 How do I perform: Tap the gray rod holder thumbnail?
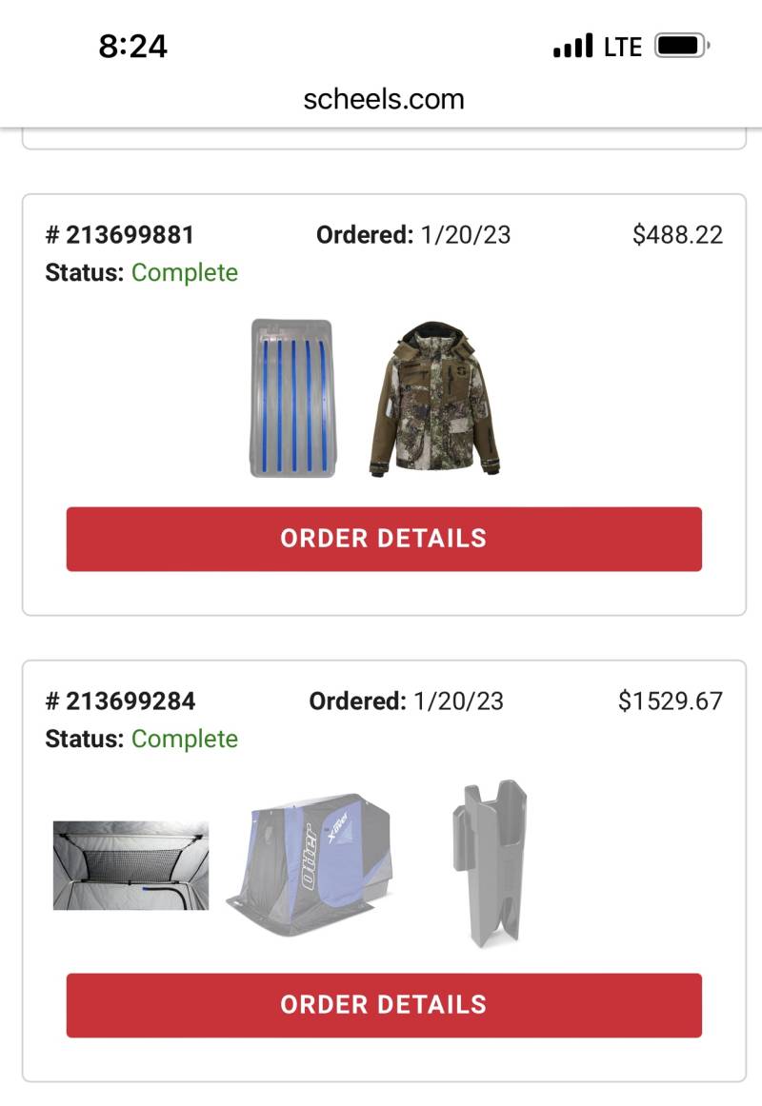[x=489, y=863]
